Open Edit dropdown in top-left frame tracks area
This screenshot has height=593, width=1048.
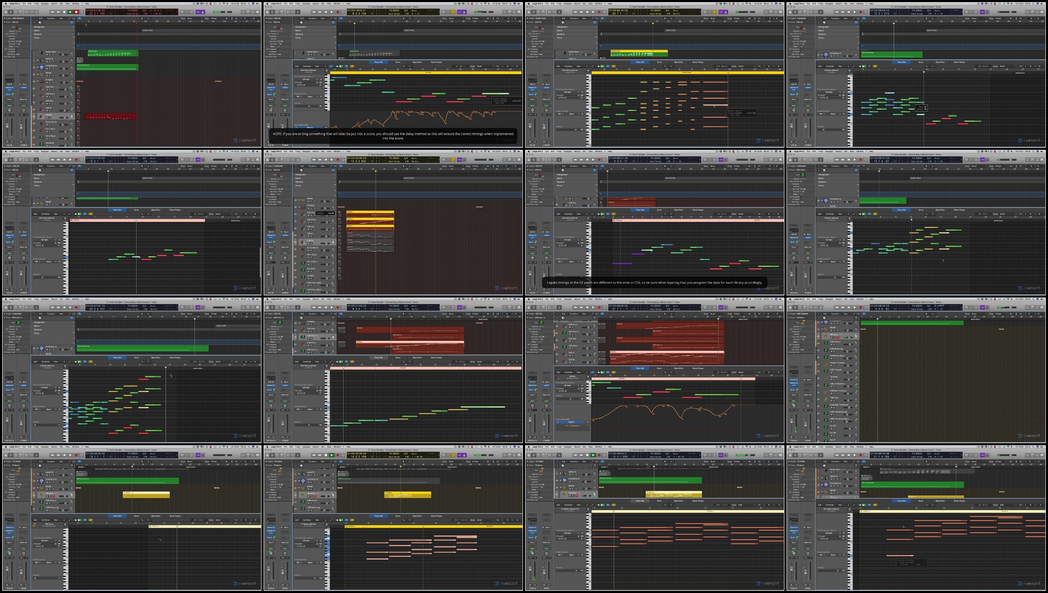point(41,18)
